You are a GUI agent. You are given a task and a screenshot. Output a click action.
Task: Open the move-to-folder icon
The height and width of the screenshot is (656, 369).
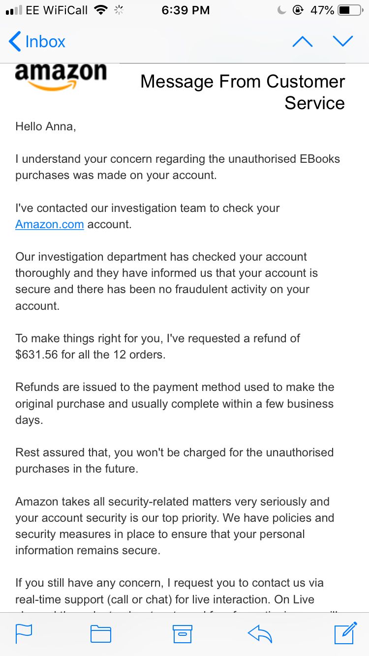[x=101, y=634]
